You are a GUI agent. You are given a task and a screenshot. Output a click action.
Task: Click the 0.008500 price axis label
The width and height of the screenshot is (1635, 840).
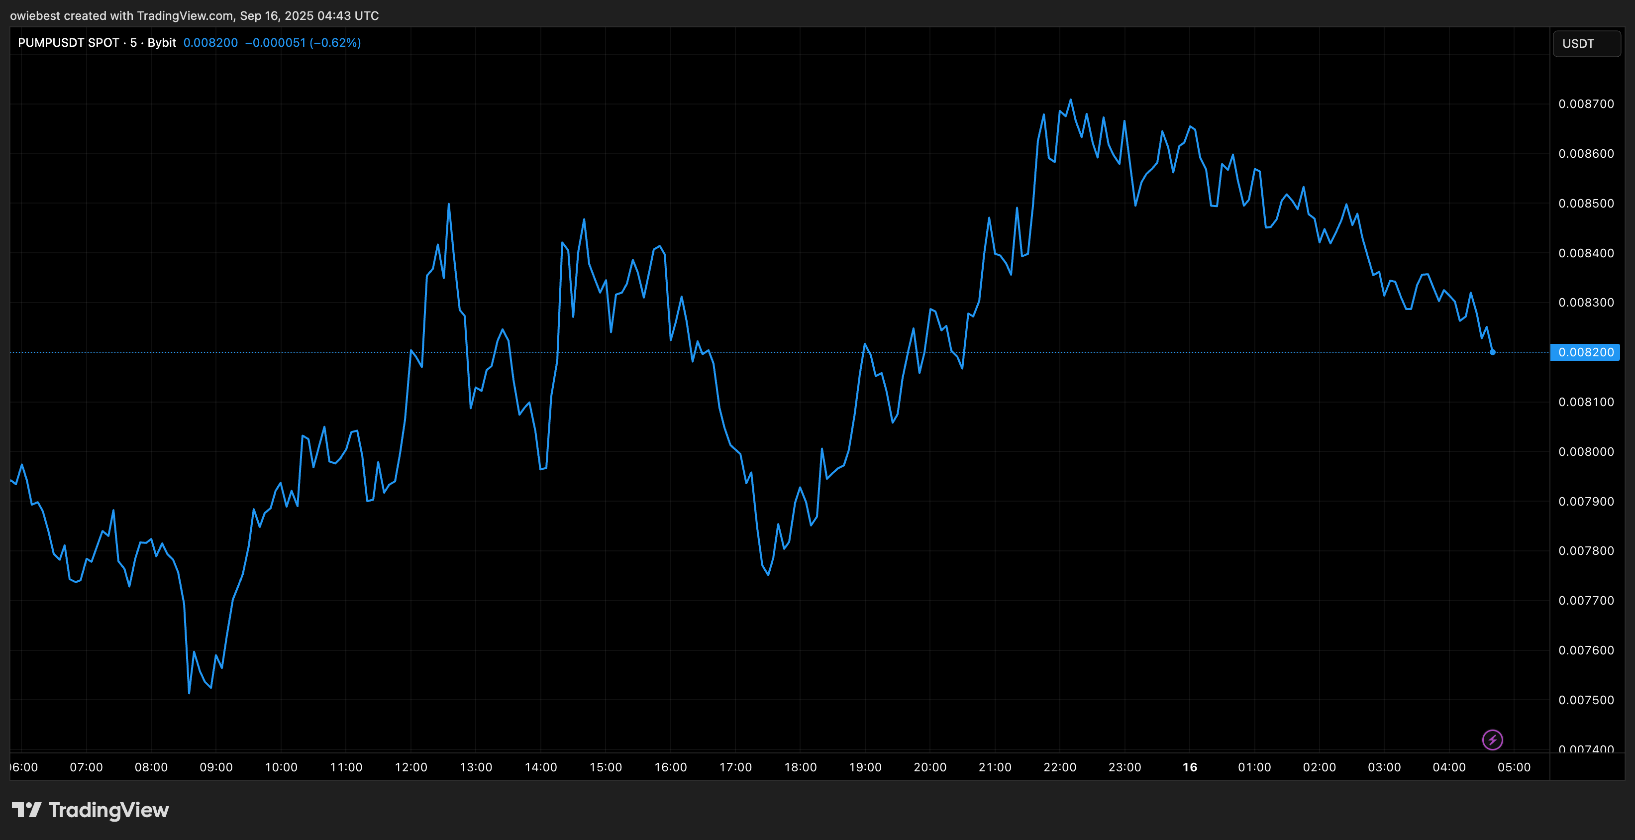coord(1586,203)
